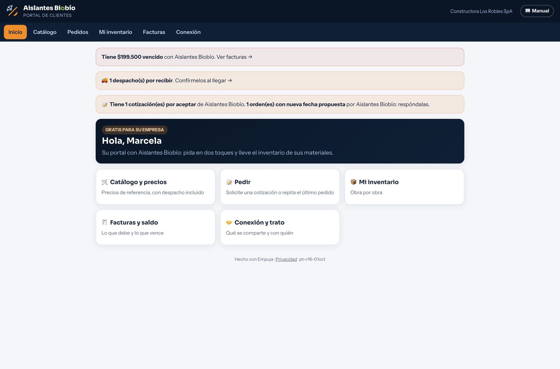Image resolution: width=560 pixels, height=369 pixels.
Task: Select the Facturas nav tab
Action: 154,32
